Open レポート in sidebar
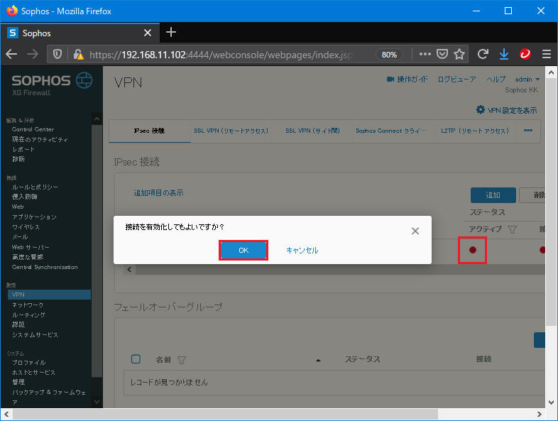The width and height of the screenshot is (558, 421). click(23, 150)
